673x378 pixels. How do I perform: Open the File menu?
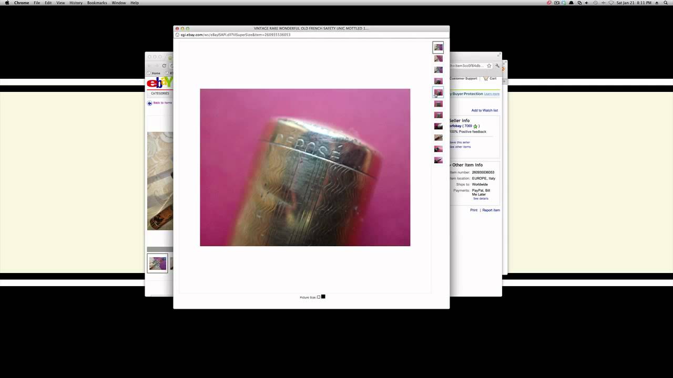pyautogui.click(x=37, y=3)
